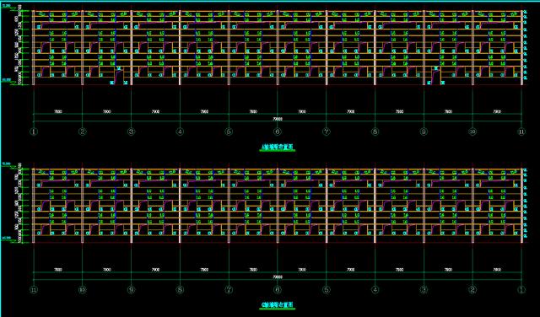Pick axis bubble 11 of the lower elevation
Screen dimensions: 540x317
point(34,290)
